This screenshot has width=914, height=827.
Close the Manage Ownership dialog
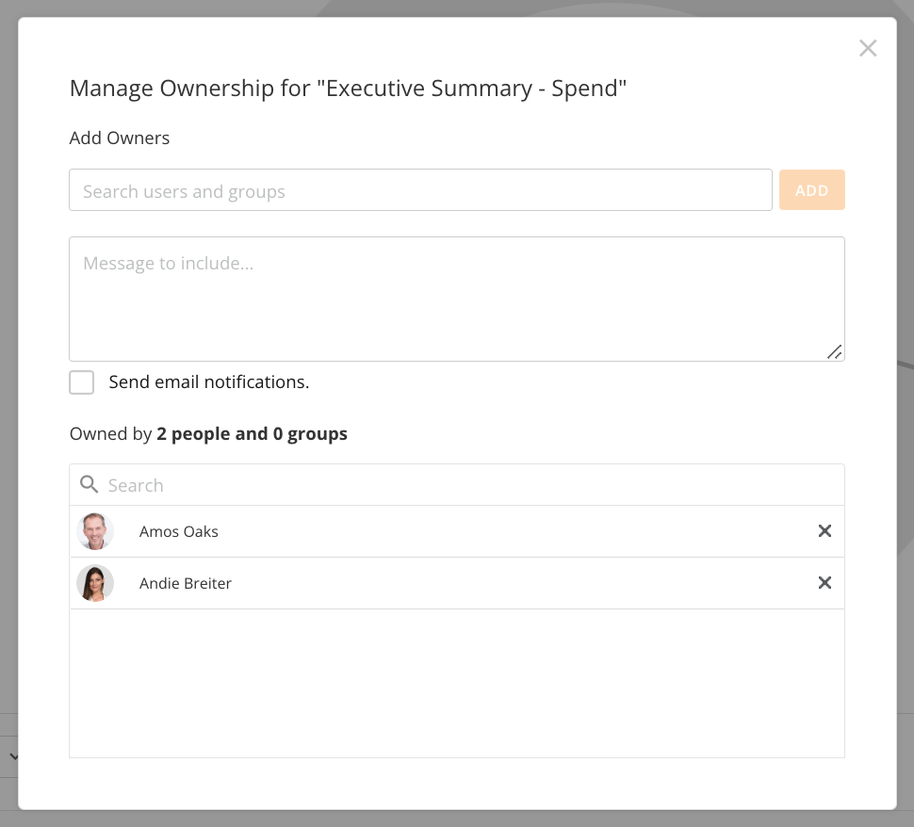coord(868,48)
